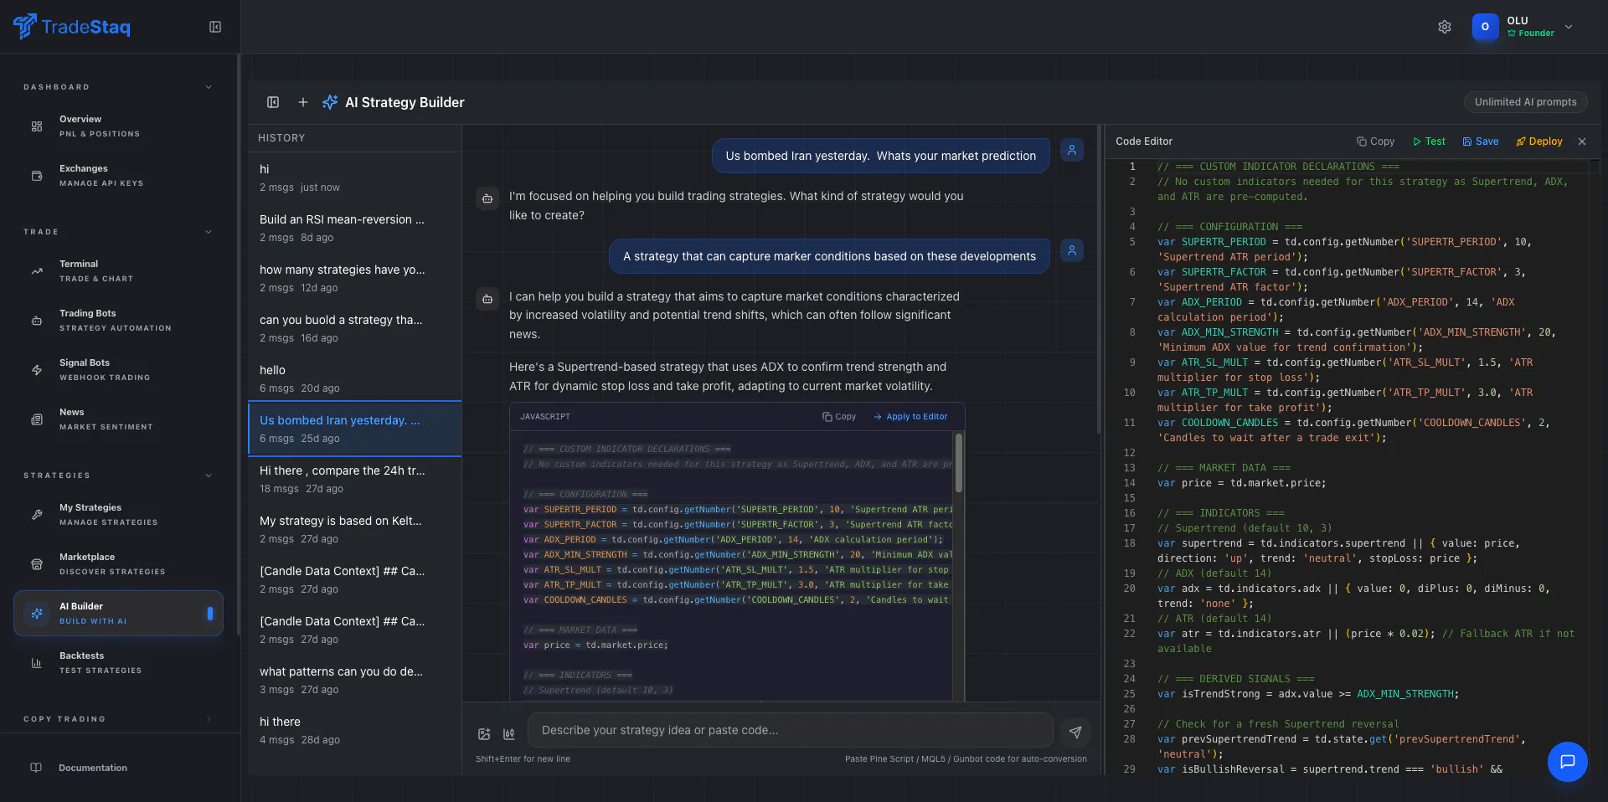Open Signal Bots webhook trading
This screenshot has height=802, width=1608.
pyautogui.click(x=118, y=370)
